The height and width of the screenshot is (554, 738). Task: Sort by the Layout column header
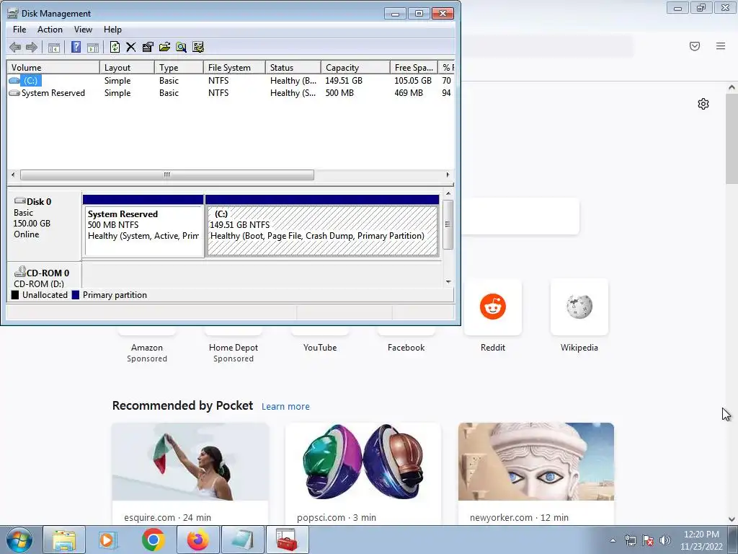tap(127, 67)
